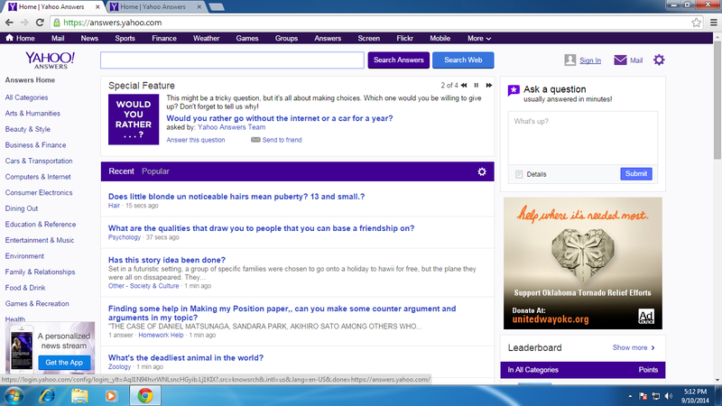Open All Categories in sidebar
This screenshot has width=722, height=406.
click(26, 97)
